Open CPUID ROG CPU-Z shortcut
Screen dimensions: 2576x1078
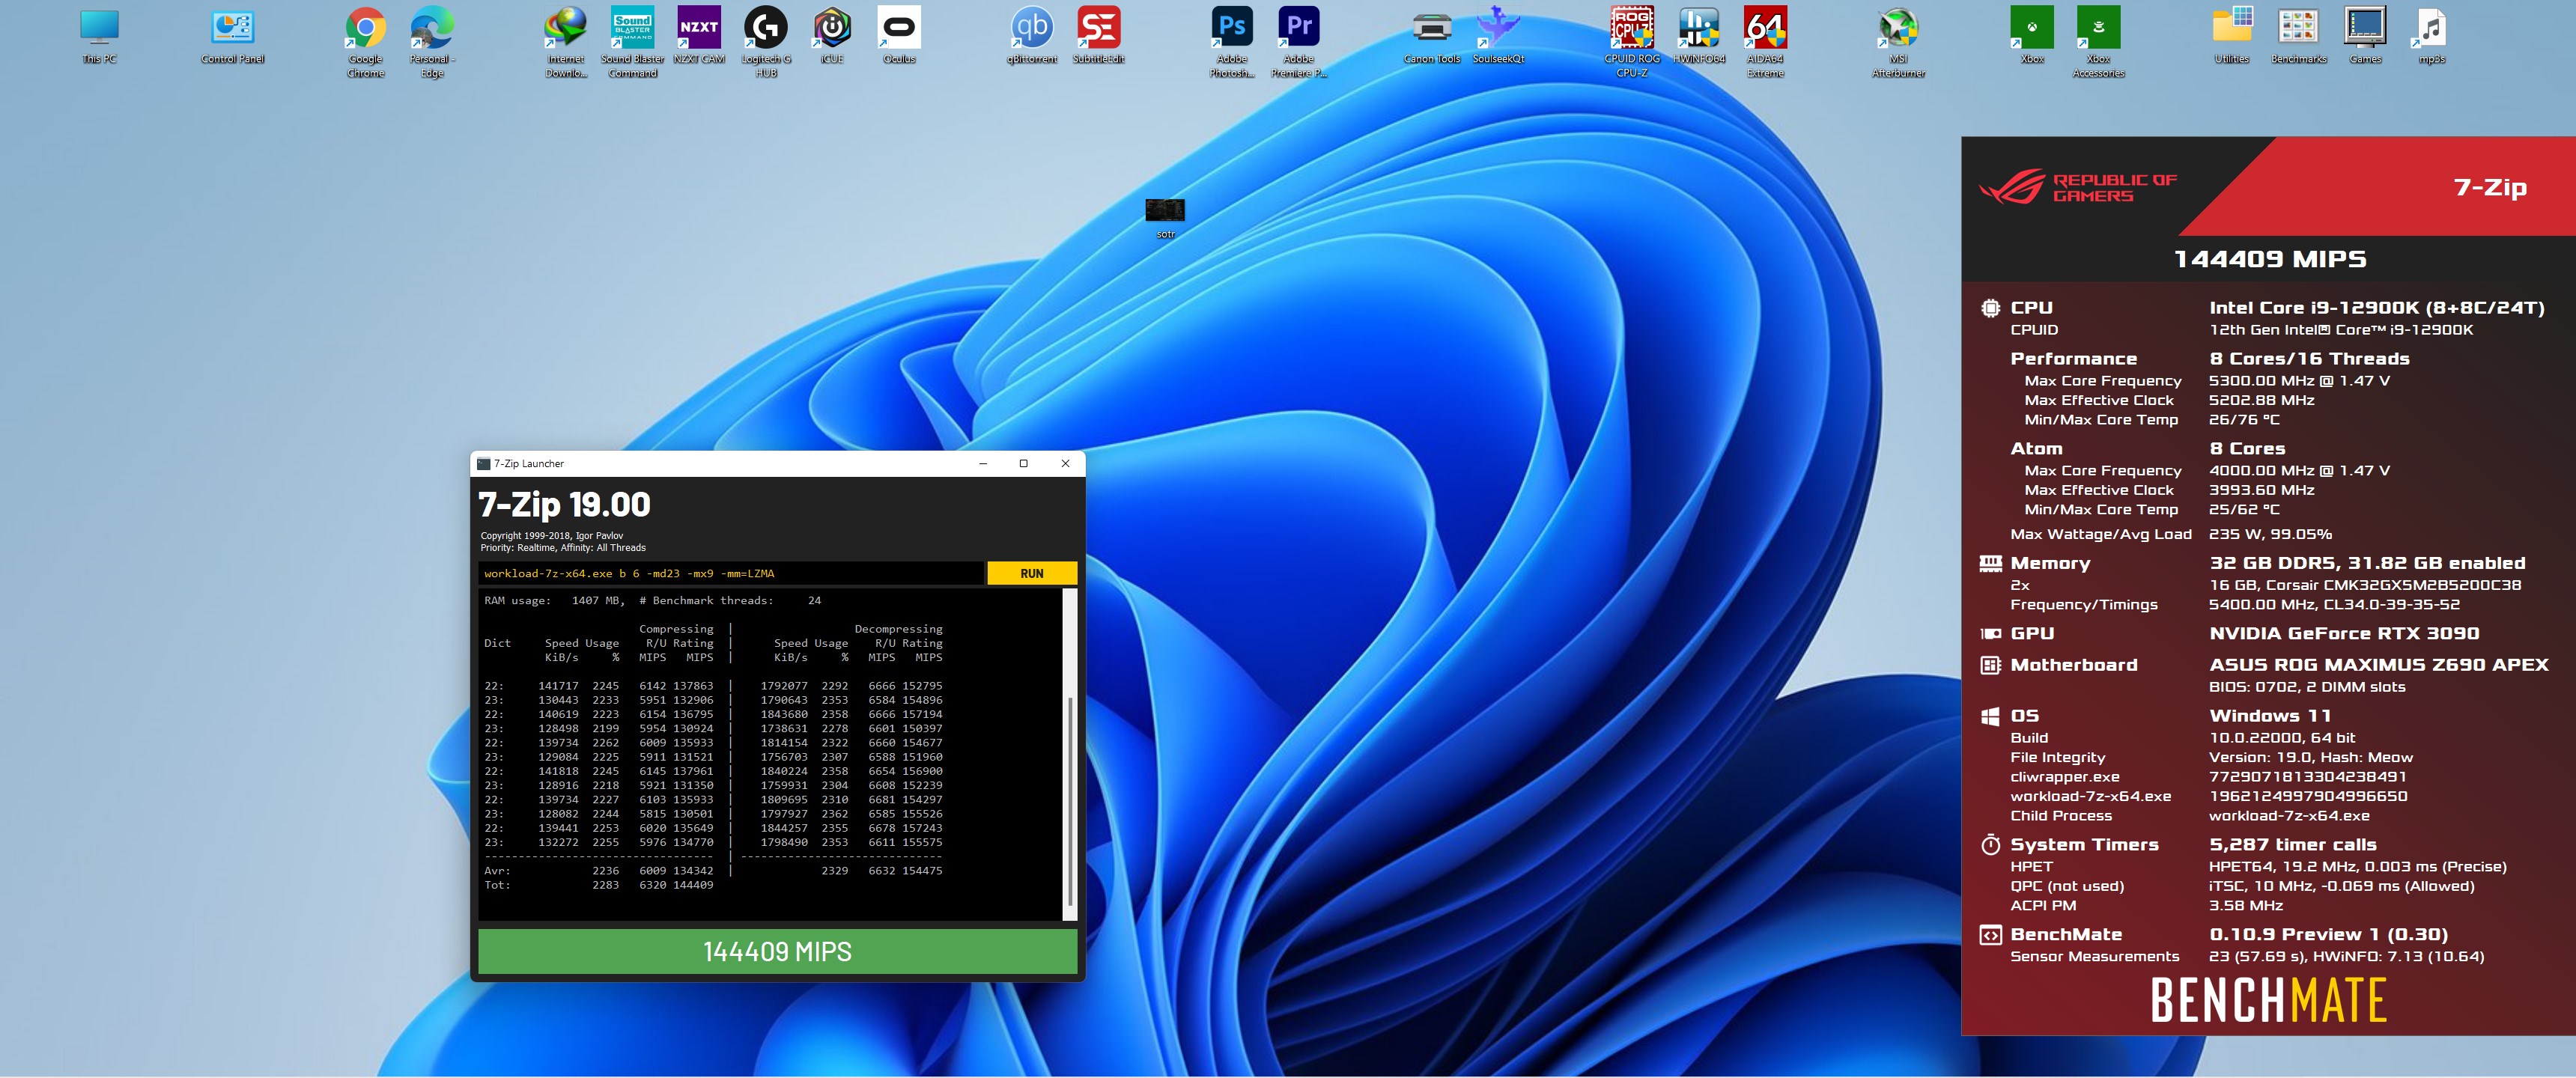tap(1632, 42)
